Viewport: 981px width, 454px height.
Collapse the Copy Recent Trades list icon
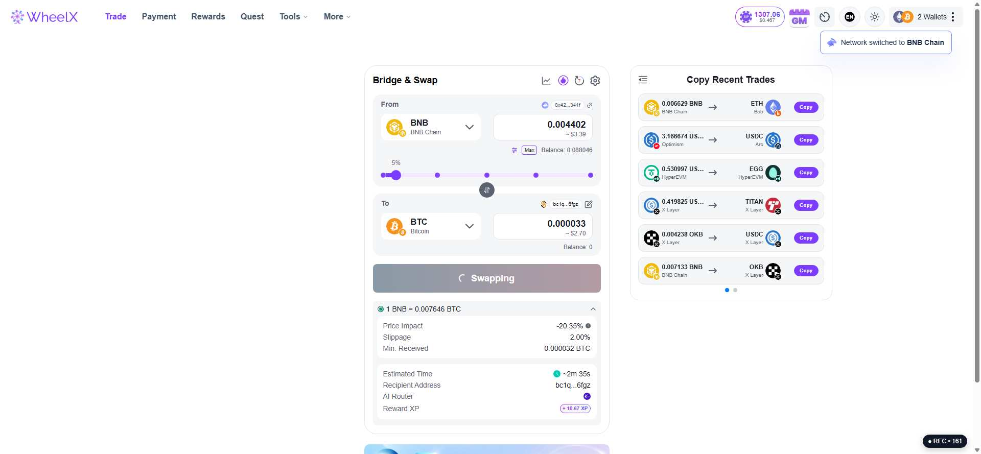tap(643, 80)
